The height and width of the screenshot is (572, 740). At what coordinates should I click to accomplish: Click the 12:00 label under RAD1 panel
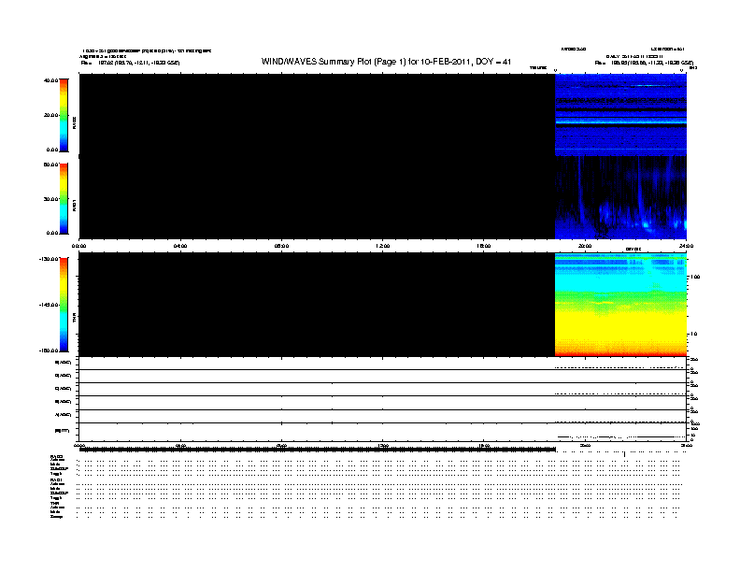(x=383, y=246)
